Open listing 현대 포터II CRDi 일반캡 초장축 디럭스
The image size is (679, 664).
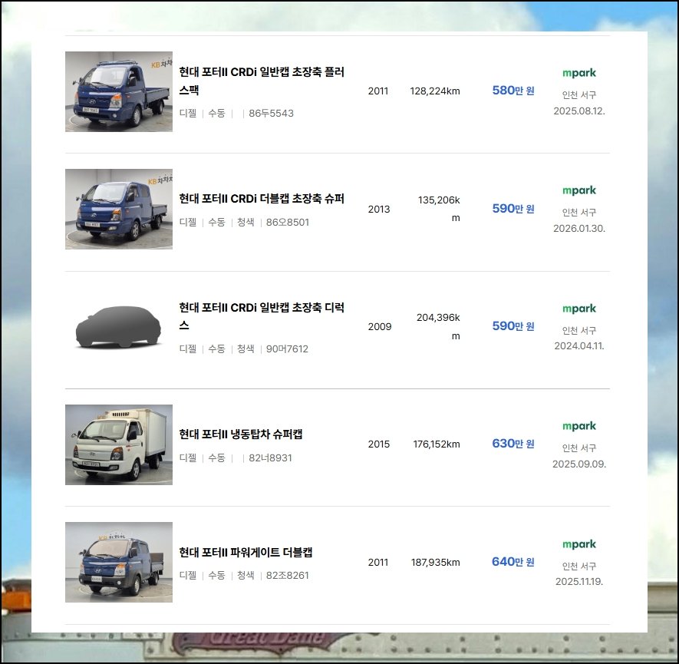[262, 316]
